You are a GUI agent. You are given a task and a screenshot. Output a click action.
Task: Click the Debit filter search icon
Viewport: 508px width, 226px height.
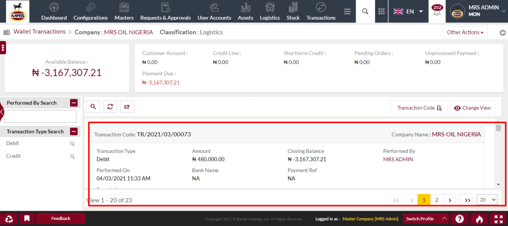click(72, 144)
